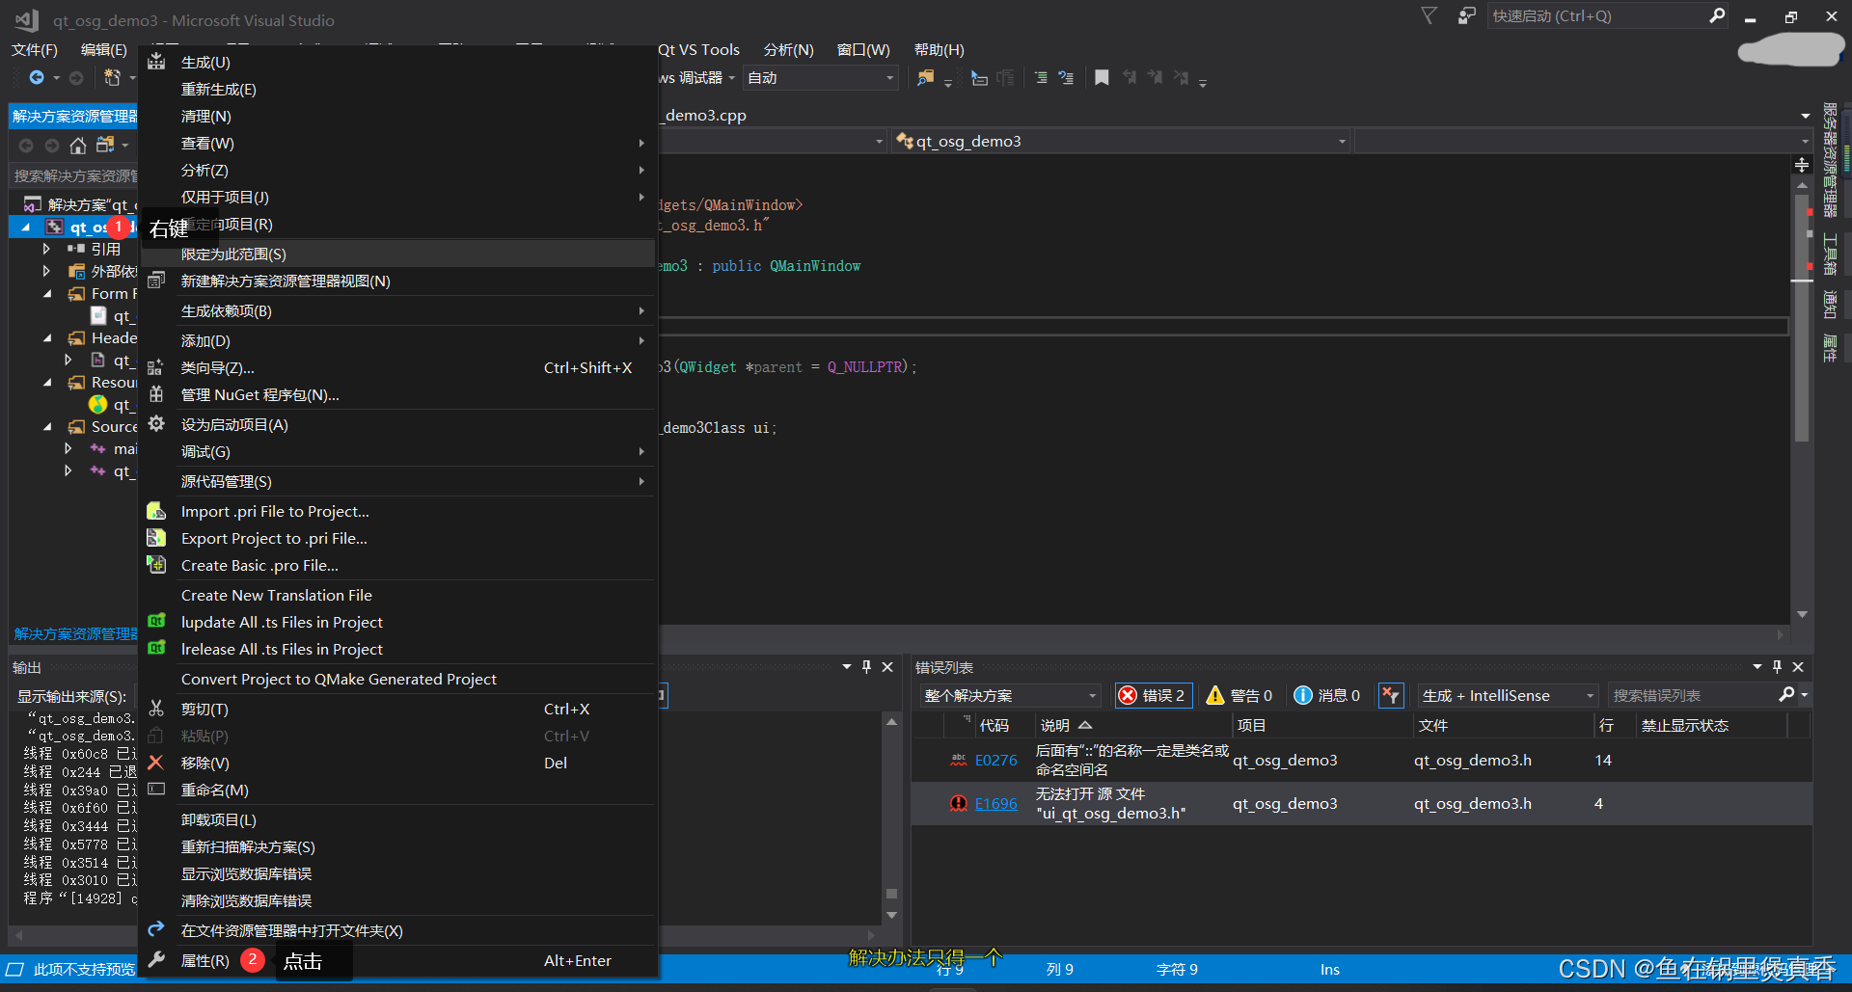Image resolution: width=1852 pixels, height=992 pixels.
Task: Click the wrench icon for 属性(R)
Action: 156,960
